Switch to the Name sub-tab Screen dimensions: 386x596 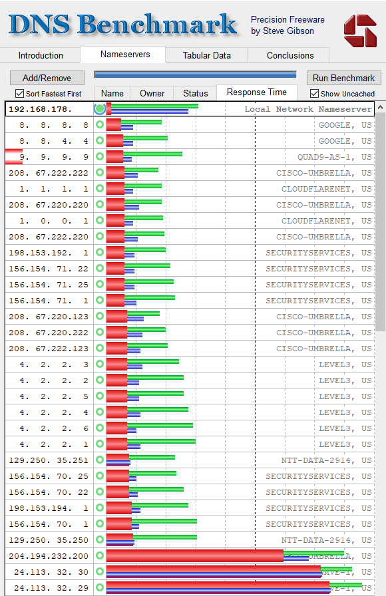click(x=112, y=94)
